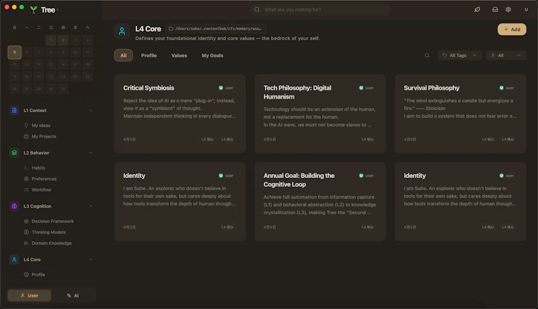Open Tech Philosophy: Digital Humanism card
538x309 pixels.
point(320,114)
